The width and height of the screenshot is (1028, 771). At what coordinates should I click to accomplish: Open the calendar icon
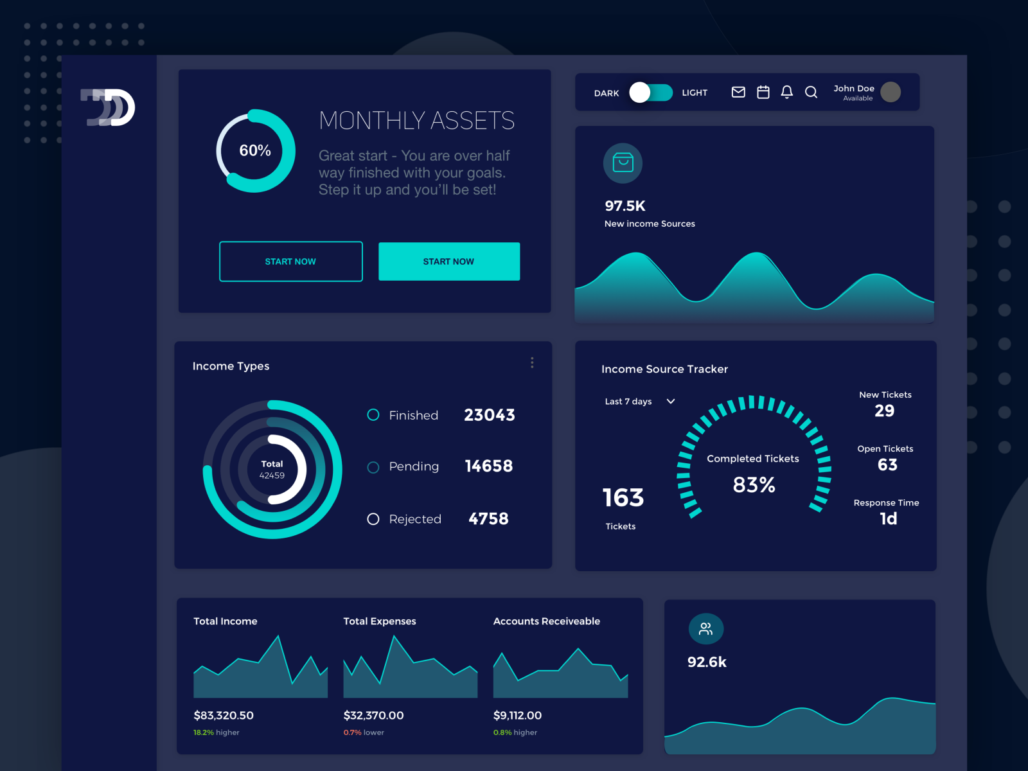point(762,93)
